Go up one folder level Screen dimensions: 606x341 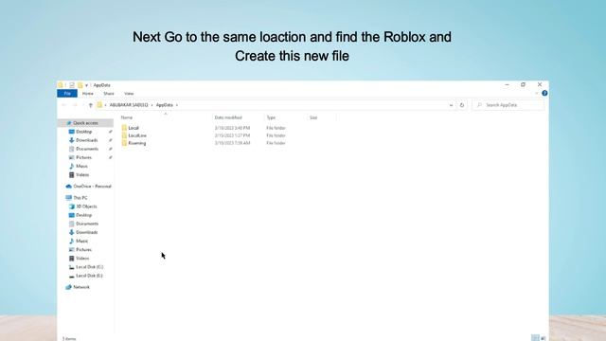click(x=91, y=105)
